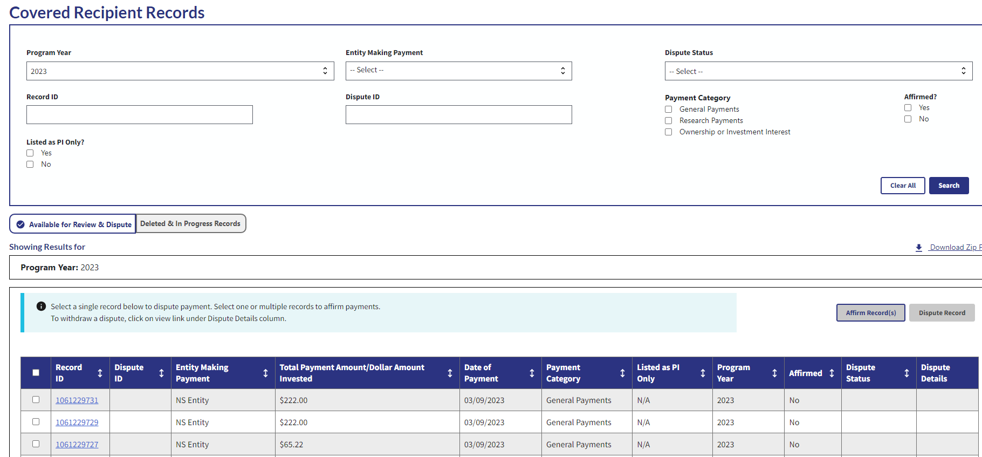Open the Dispute Status dropdown
982x457 pixels.
818,71
